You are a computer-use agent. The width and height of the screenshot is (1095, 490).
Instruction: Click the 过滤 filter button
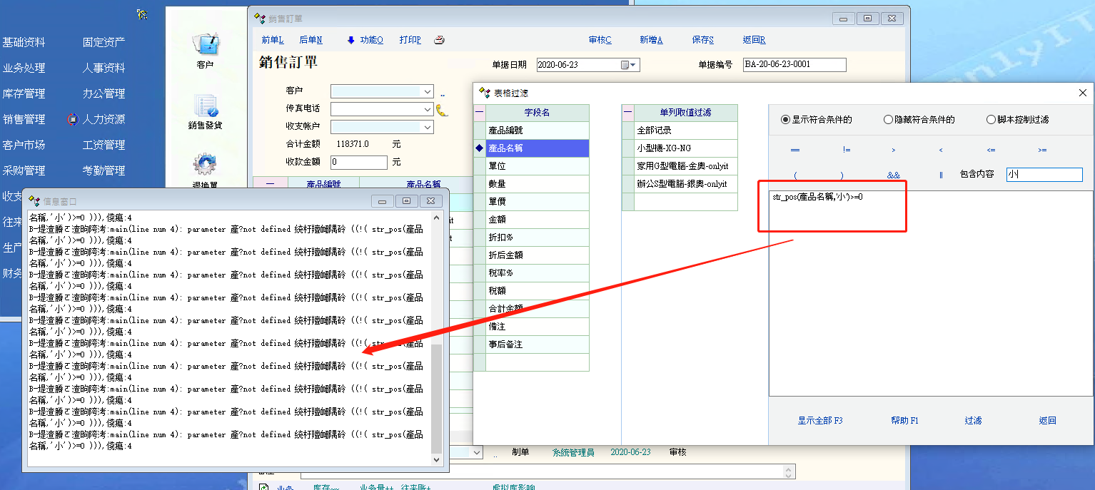[973, 421]
